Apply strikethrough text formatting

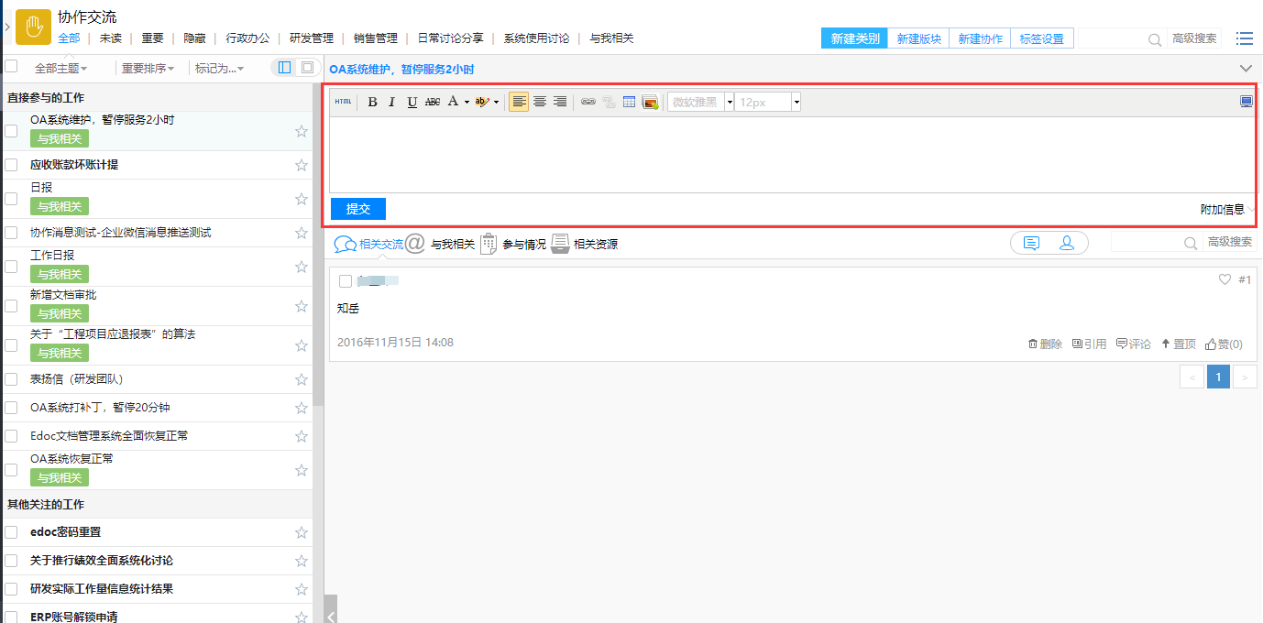click(x=433, y=102)
